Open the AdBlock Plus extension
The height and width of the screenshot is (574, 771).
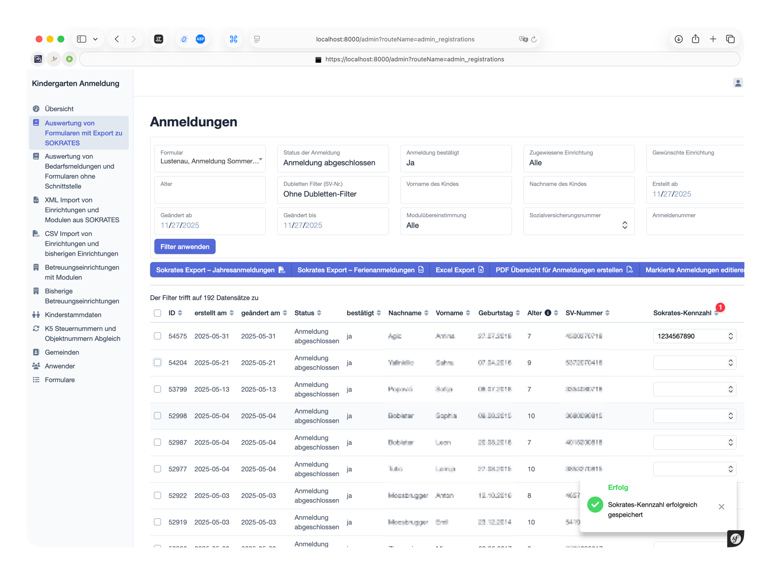[200, 39]
